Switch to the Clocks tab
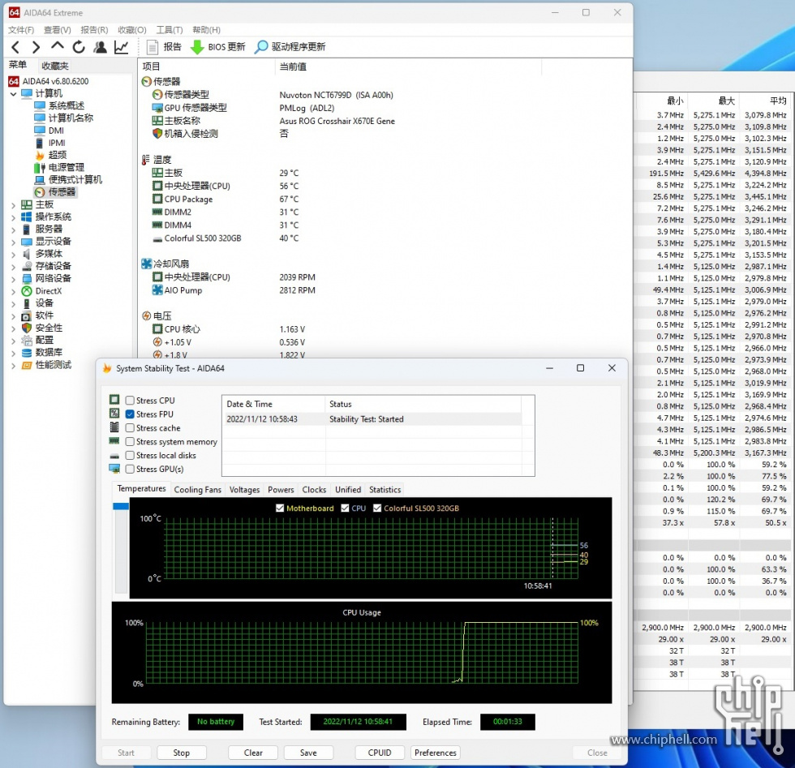The width and height of the screenshot is (795, 768). point(314,490)
